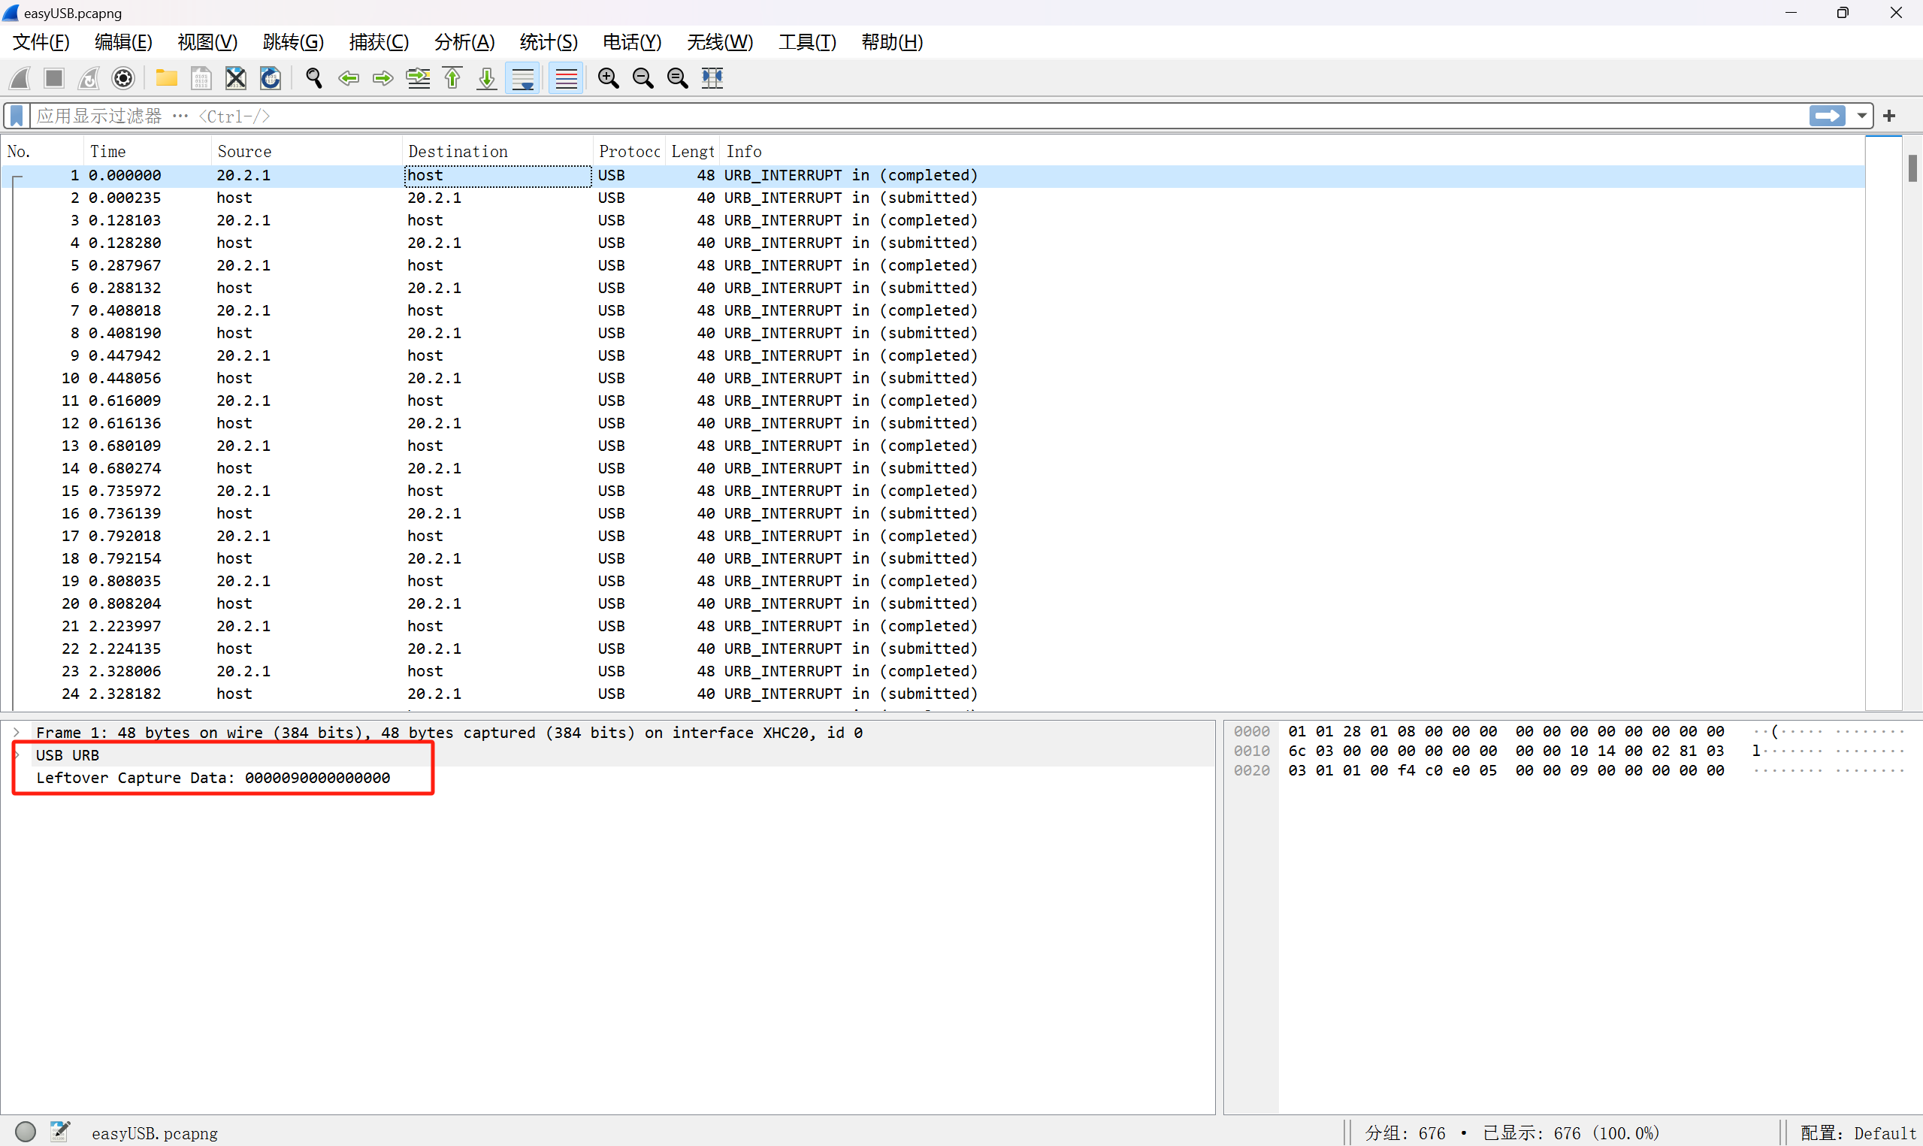Open the 视图(V) menu
Image resolution: width=1923 pixels, height=1146 pixels.
tap(207, 43)
